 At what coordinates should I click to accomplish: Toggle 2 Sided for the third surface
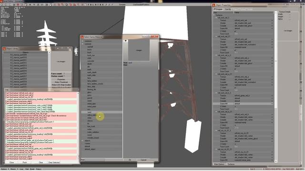point(235,68)
